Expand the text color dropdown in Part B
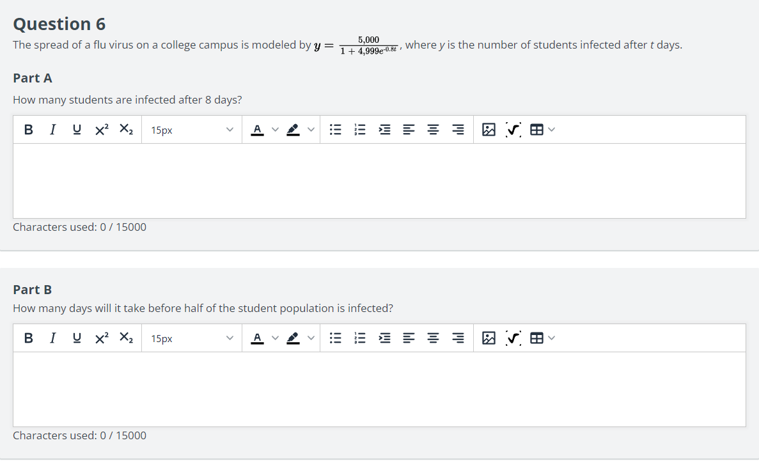Image resolution: width=759 pixels, height=461 pixels. coord(275,338)
